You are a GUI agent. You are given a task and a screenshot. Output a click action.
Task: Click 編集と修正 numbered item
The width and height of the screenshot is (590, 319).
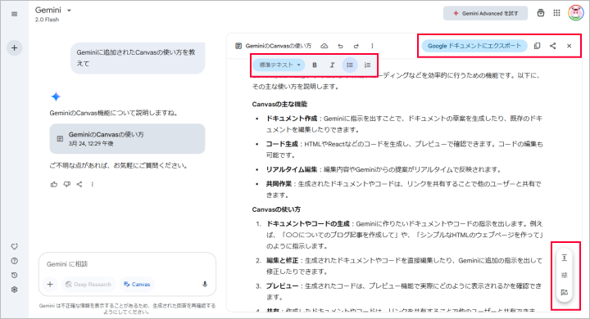282,260
